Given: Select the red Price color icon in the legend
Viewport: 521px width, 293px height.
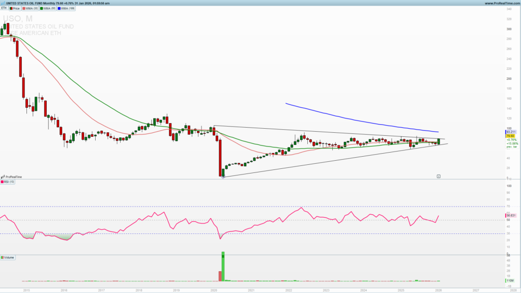Looking at the screenshot, I should [x=11, y=8].
